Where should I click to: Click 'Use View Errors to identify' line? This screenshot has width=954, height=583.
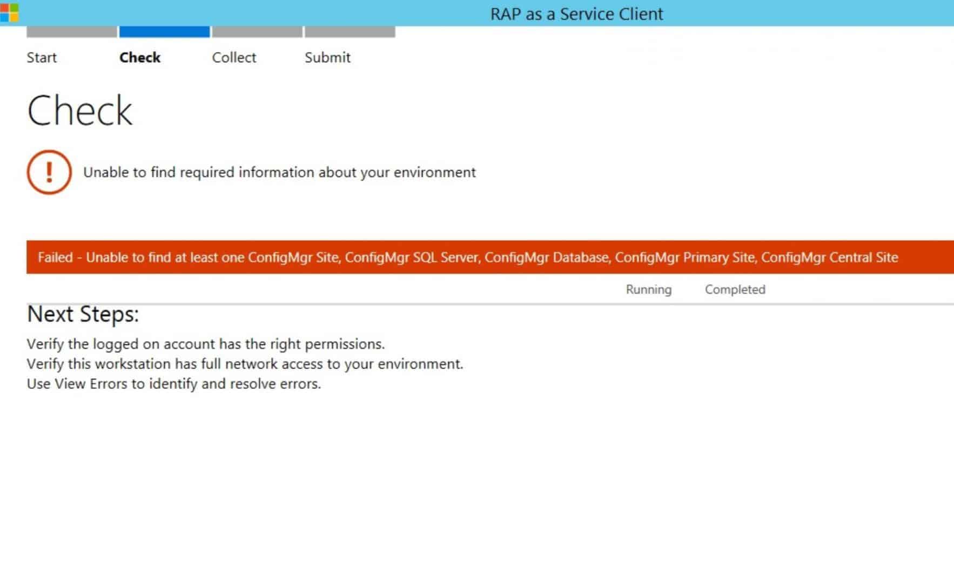tap(174, 384)
